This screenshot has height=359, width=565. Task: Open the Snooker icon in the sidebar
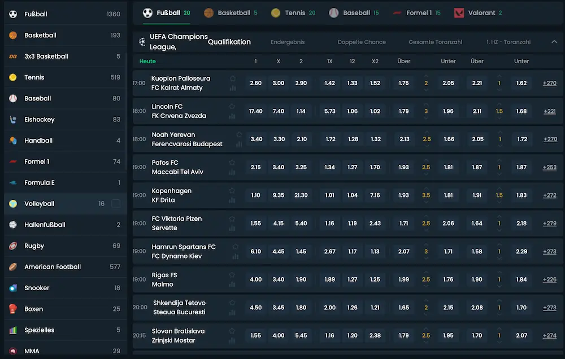point(13,288)
